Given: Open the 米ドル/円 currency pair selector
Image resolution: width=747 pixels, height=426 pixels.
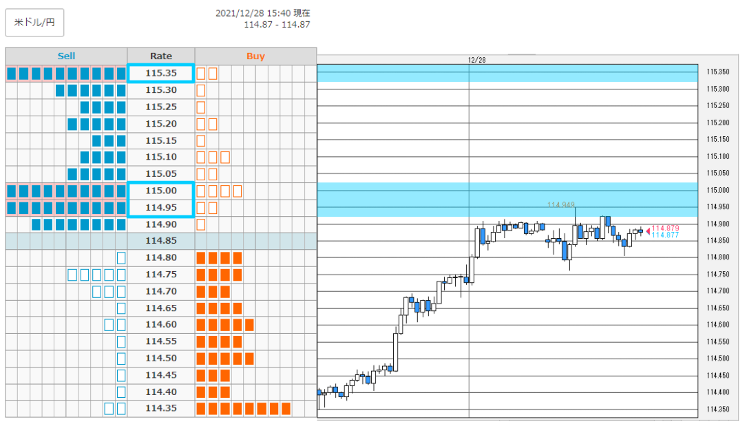Looking at the screenshot, I should click(34, 23).
